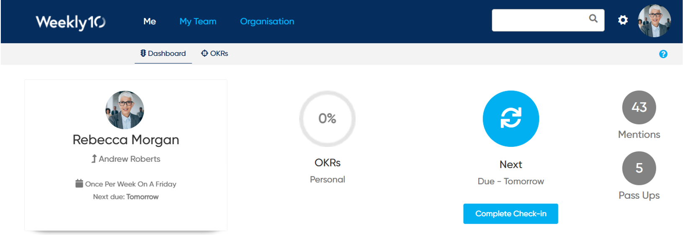The width and height of the screenshot is (684, 235).
Task: Click Rebecca Morgan's profile photo on card
Action: [x=125, y=110]
